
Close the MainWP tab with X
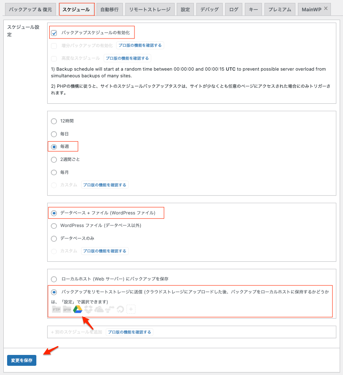326,9
